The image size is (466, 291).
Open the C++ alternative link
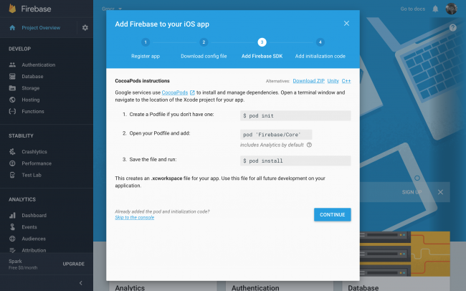[346, 81]
